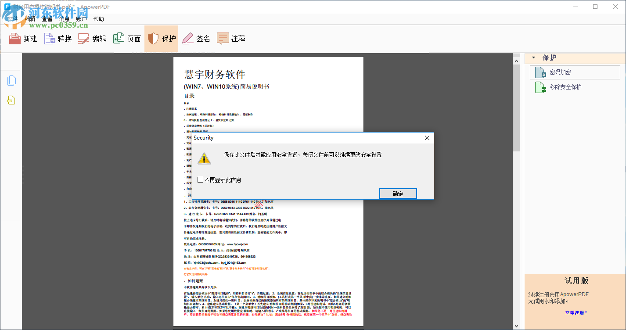The height and width of the screenshot is (330, 626).
Task: Open the 注释 (Comment) tool
Action: pyautogui.click(x=230, y=39)
